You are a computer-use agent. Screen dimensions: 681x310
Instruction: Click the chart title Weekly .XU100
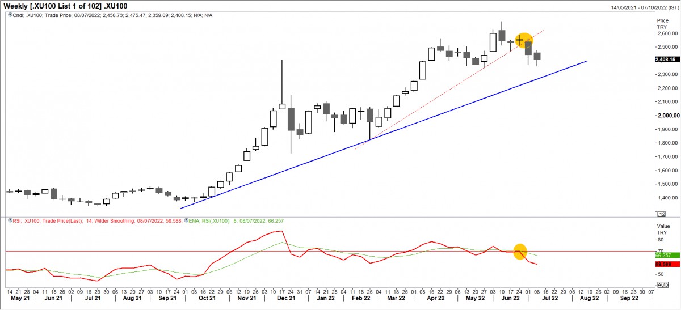pyautogui.click(x=67, y=6)
